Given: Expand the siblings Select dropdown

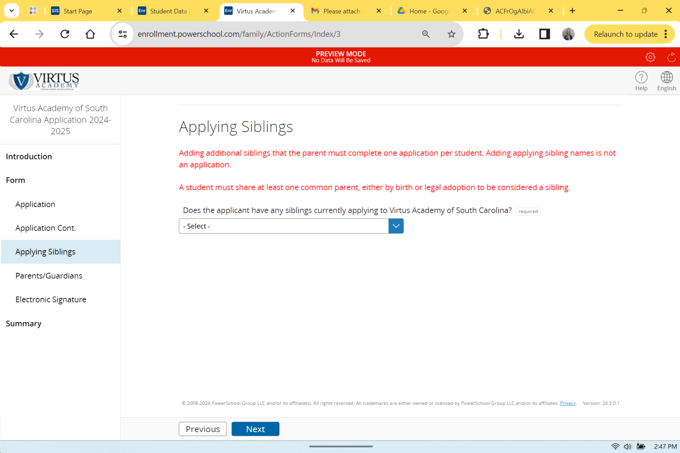Looking at the screenshot, I should 291,226.
